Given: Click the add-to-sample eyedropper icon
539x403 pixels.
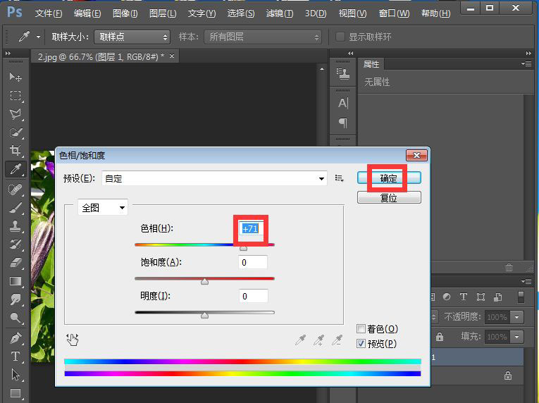Looking at the screenshot, I should (319, 340).
